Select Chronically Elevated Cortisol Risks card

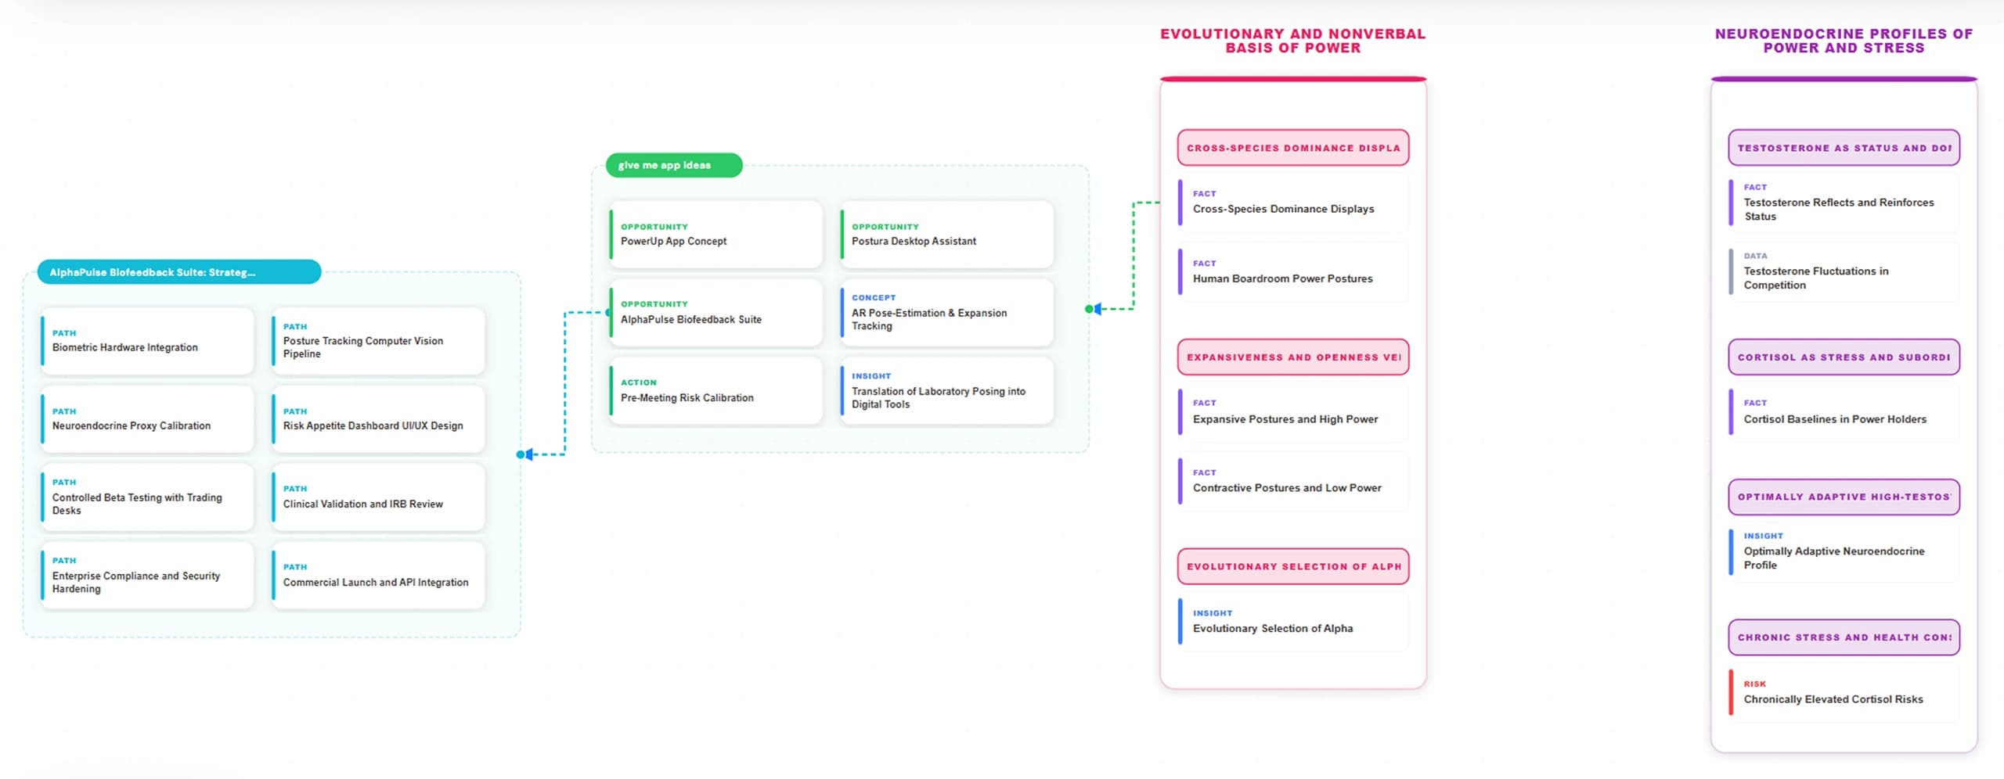(1844, 692)
